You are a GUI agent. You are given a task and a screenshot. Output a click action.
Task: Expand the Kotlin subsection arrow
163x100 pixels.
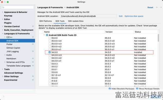(x=5, y=55)
